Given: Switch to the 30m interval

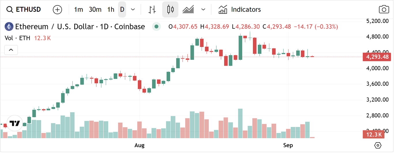Looking at the screenshot, I should (x=95, y=9).
